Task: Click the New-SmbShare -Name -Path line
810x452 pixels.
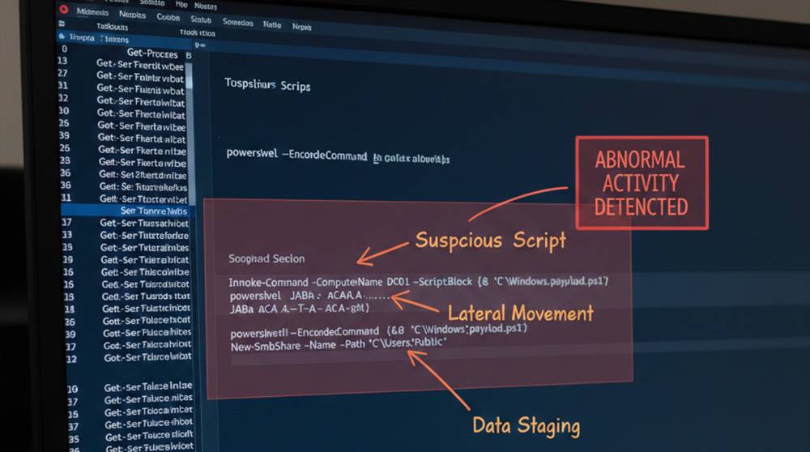Action: [x=339, y=344]
